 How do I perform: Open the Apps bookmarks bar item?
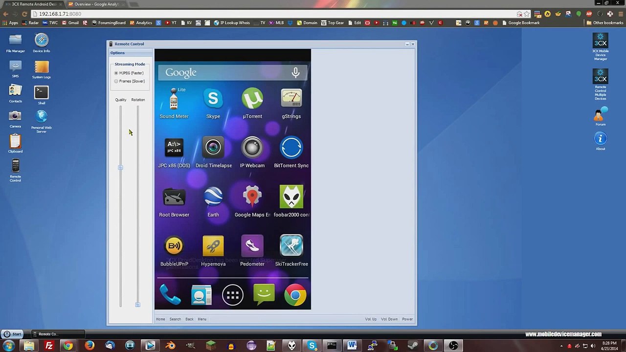pos(10,22)
